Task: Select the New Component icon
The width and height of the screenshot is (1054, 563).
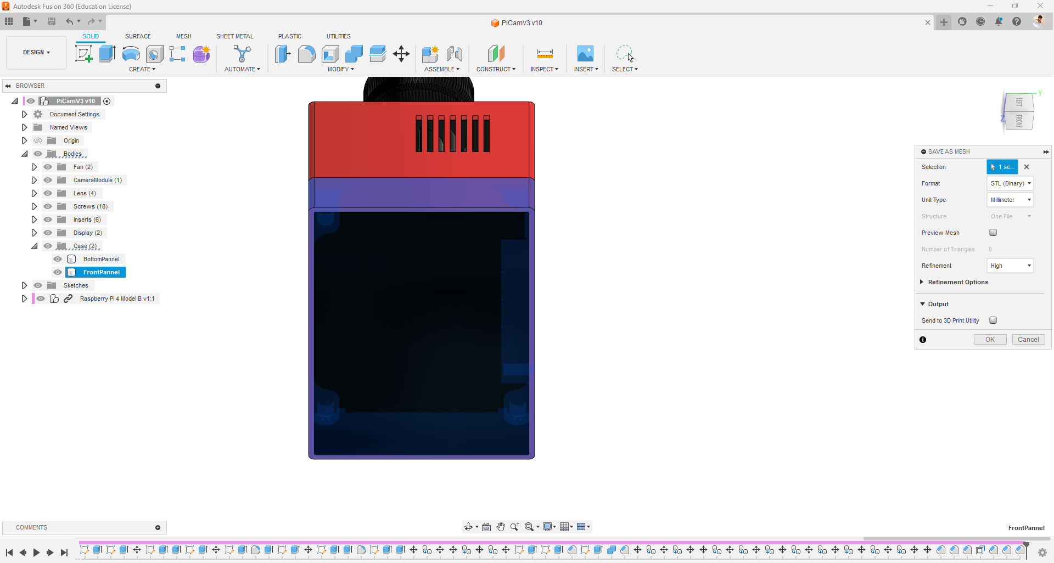Action: (x=430, y=54)
